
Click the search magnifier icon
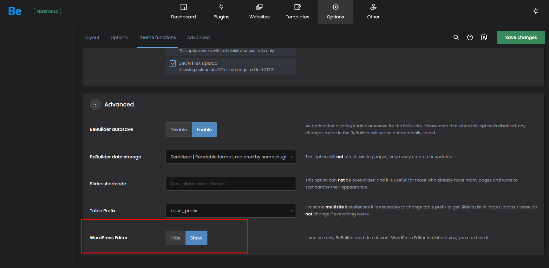pyautogui.click(x=456, y=37)
